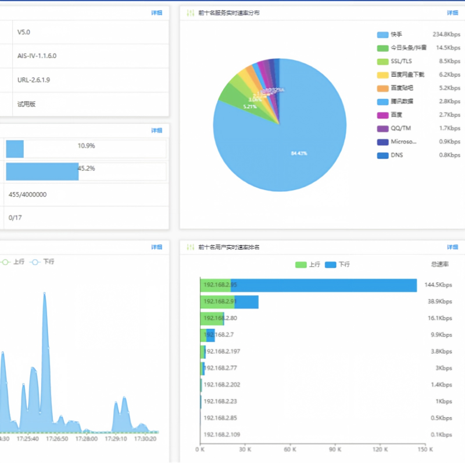Click the 144.5Kbps total rate value
The height and width of the screenshot is (465, 465).
click(438, 285)
